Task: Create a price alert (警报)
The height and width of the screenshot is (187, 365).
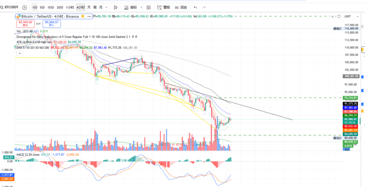Action: [164, 7]
